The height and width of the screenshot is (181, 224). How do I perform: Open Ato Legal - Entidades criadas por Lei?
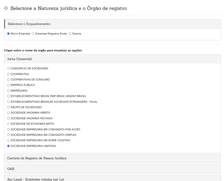[x=113, y=178]
